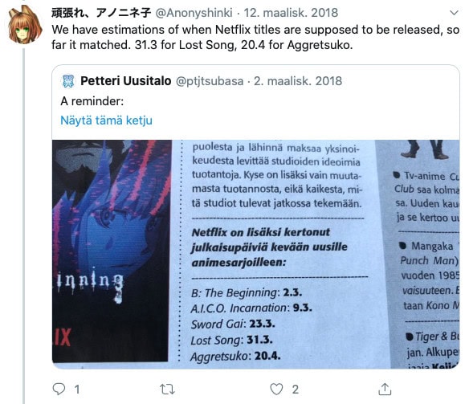Open the quoted tweet's "A reminder:" text
469x404 pixels.
tap(92, 101)
